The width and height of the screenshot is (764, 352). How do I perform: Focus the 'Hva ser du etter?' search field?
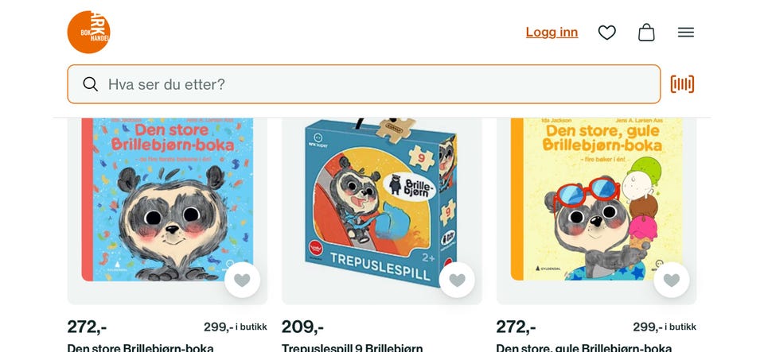(374, 84)
